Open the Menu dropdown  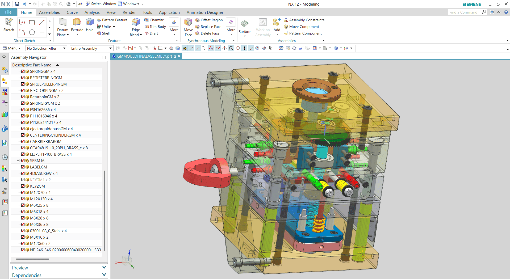pos(11,48)
